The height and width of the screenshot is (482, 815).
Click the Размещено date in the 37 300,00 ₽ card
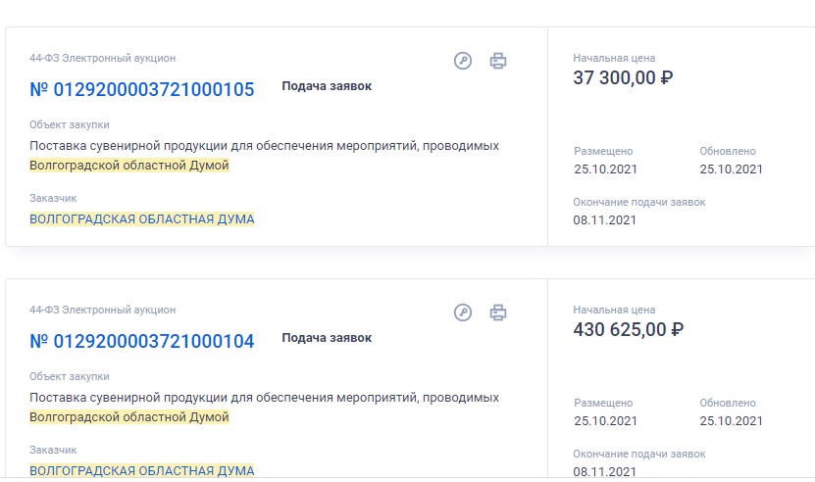[x=605, y=169]
